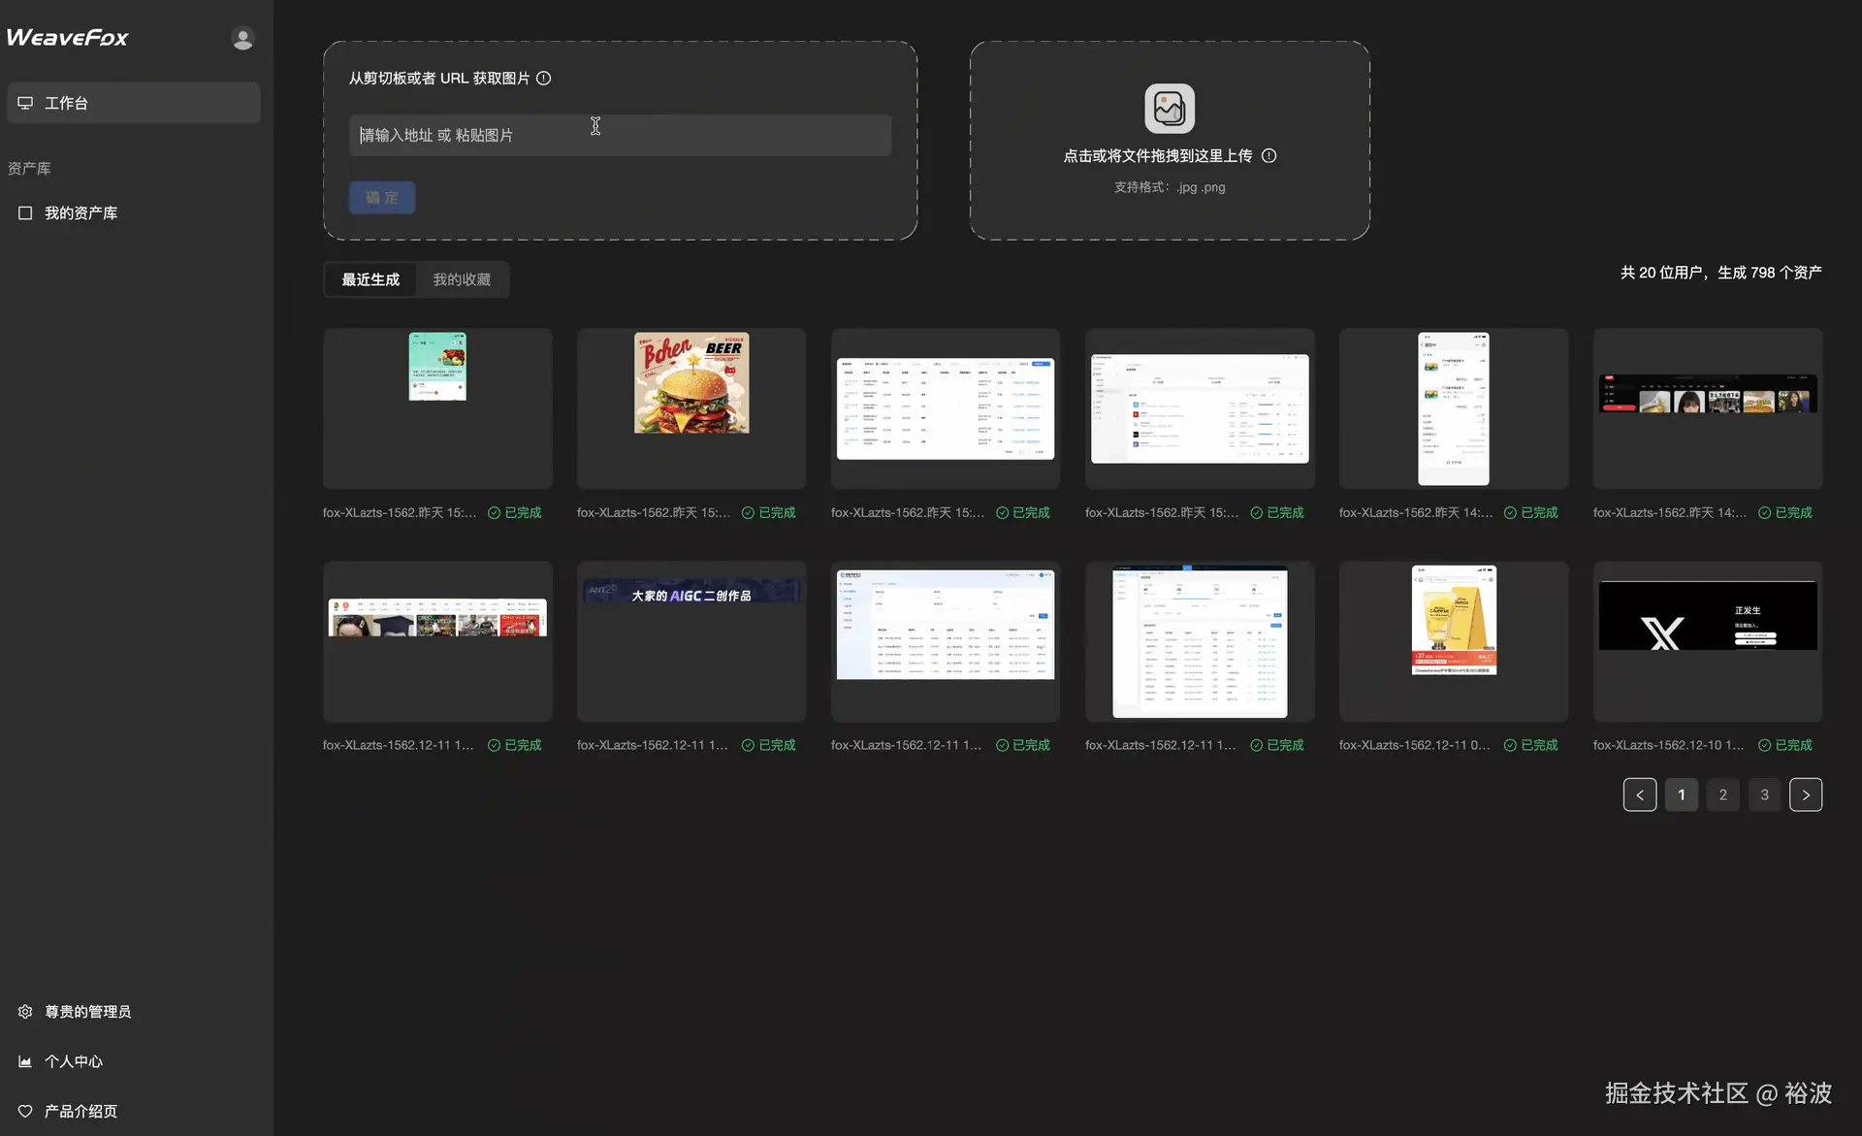This screenshot has width=1862, height=1136.
Task: Focus the URL address input field
Action: tap(620, 136)
